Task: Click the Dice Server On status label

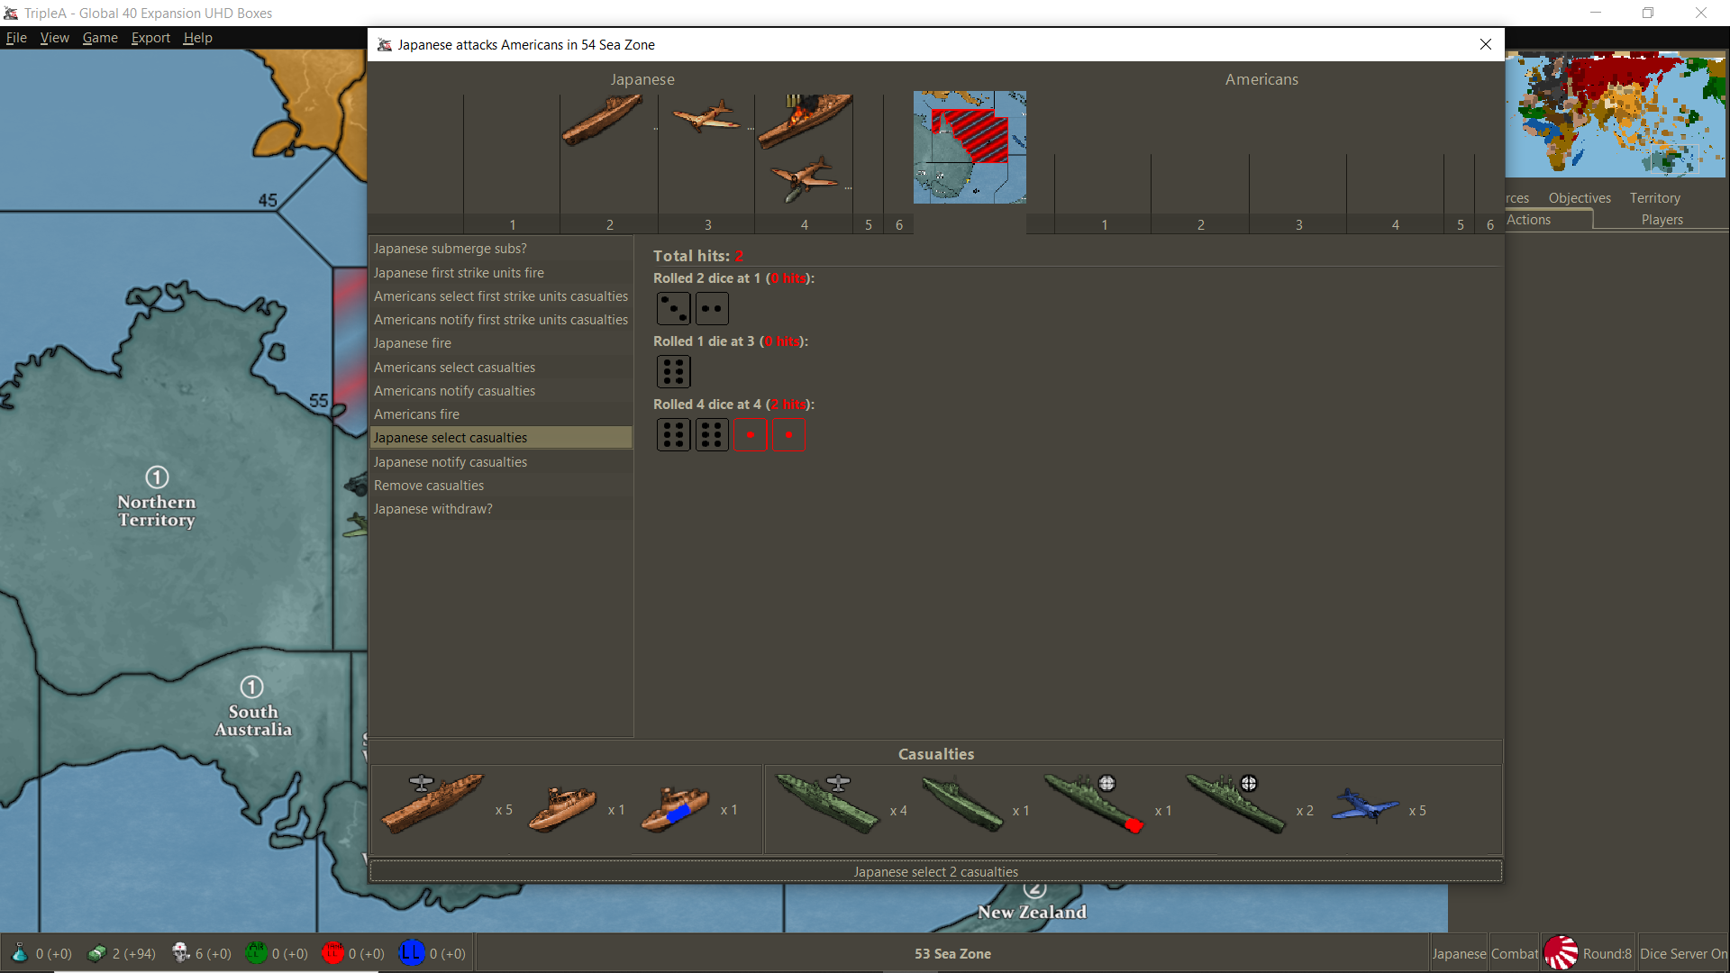Action: [1683, 953]
